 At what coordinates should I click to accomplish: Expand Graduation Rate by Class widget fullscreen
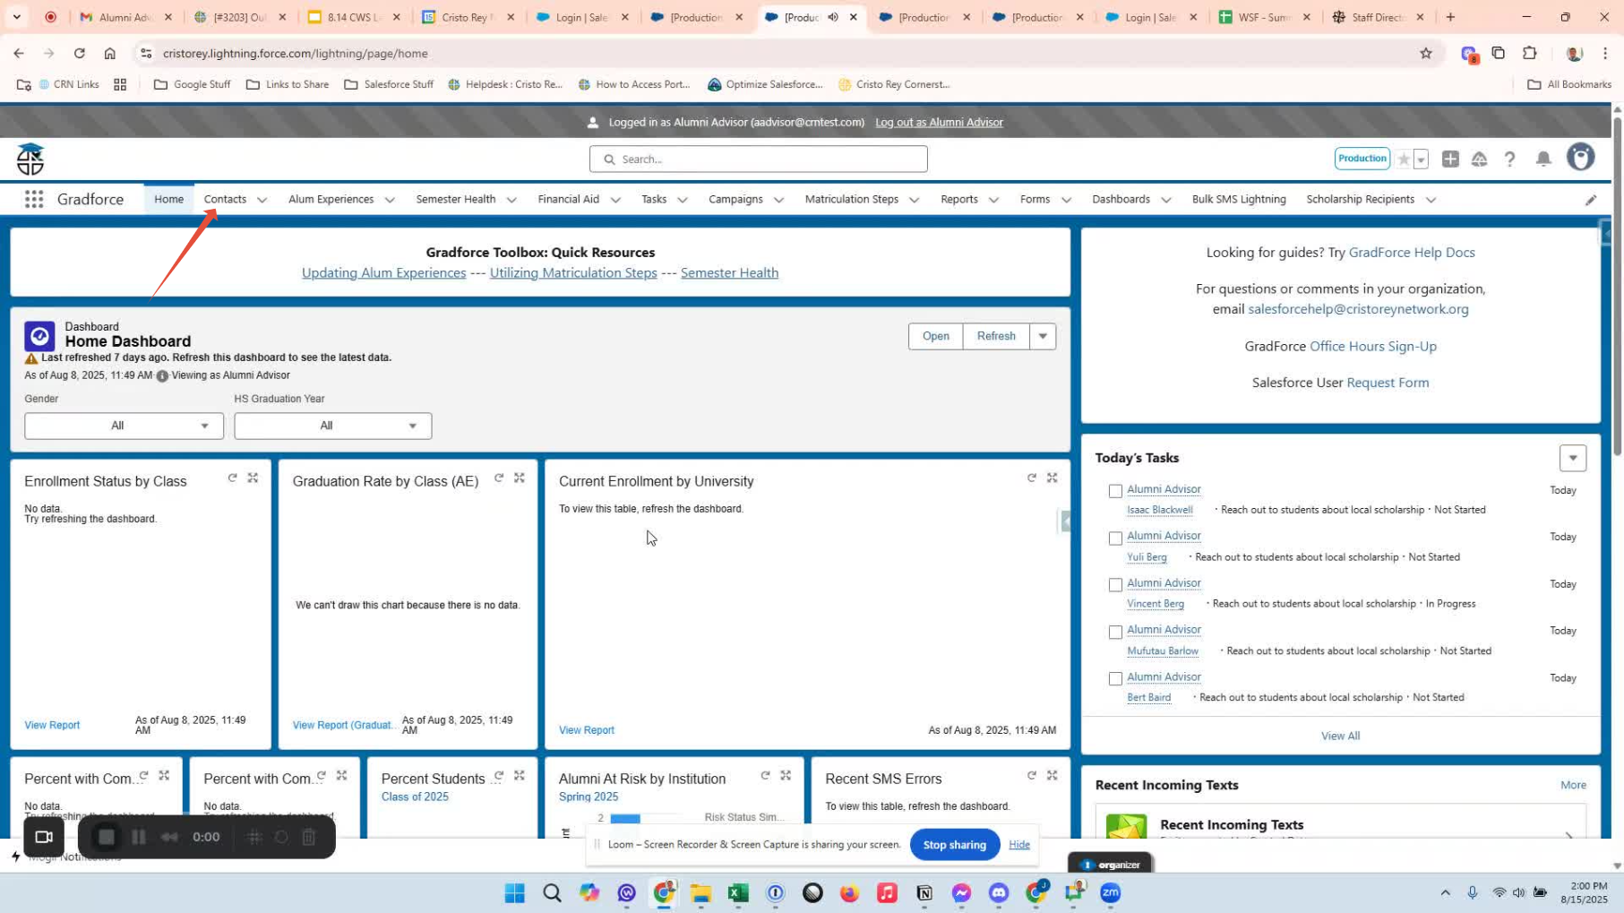pyautogui.click(x=520, y=478)
